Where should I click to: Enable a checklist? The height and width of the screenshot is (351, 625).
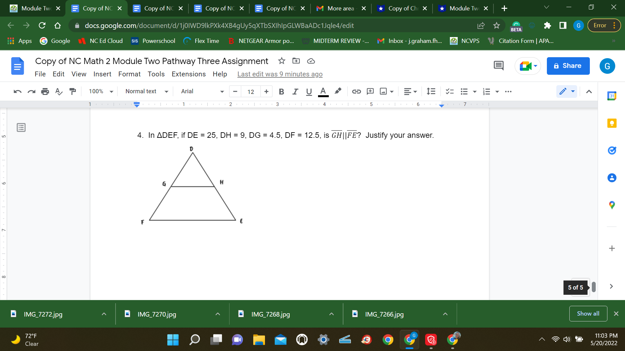coord(449,91)
